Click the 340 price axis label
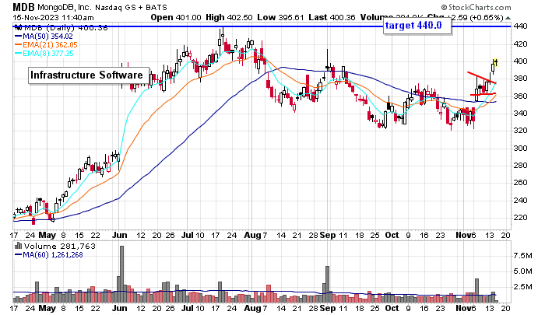The image size is (545, 315). coord(521,114)
